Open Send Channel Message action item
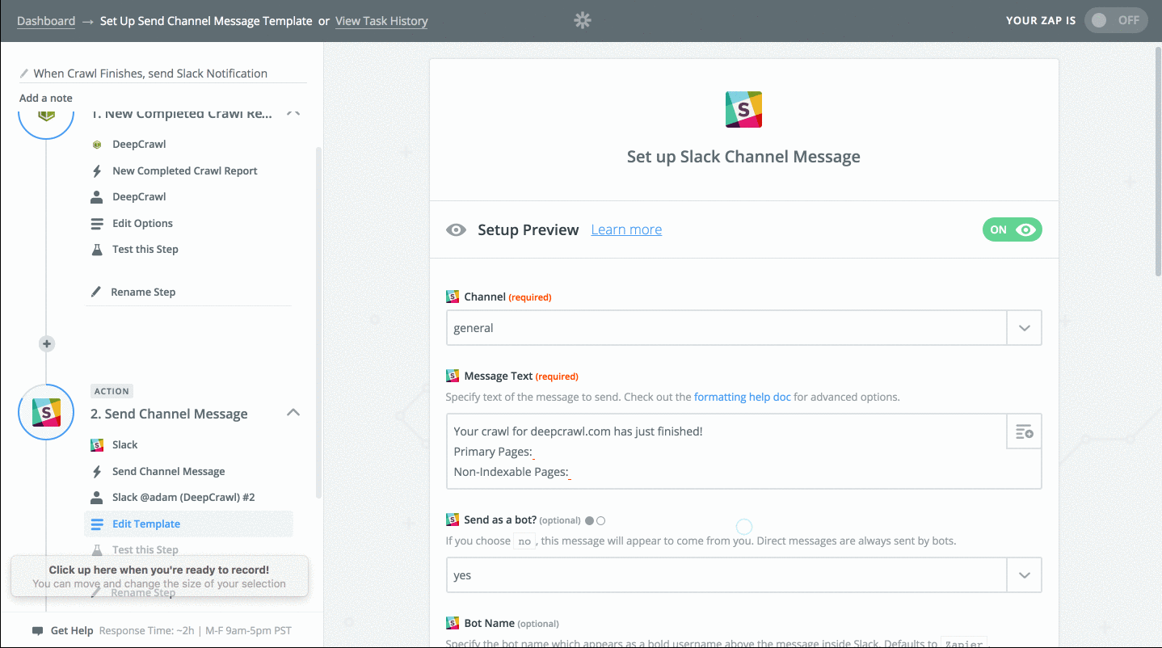Viewport: 1162px width, 648px height. 169,472
